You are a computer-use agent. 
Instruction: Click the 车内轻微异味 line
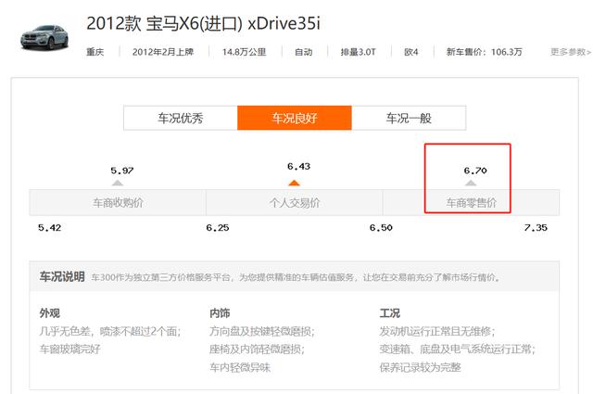(x=240, y=367)
